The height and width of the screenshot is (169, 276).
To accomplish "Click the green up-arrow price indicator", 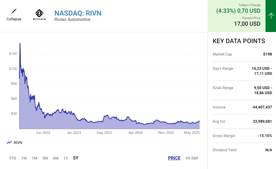I will [x=271, y=16].
